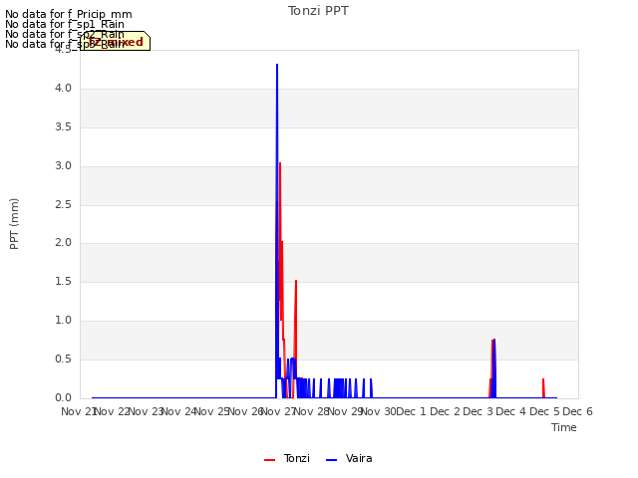Click the Nov 24 x-axis tick label
638x478 pixels.
pos(178,411)
